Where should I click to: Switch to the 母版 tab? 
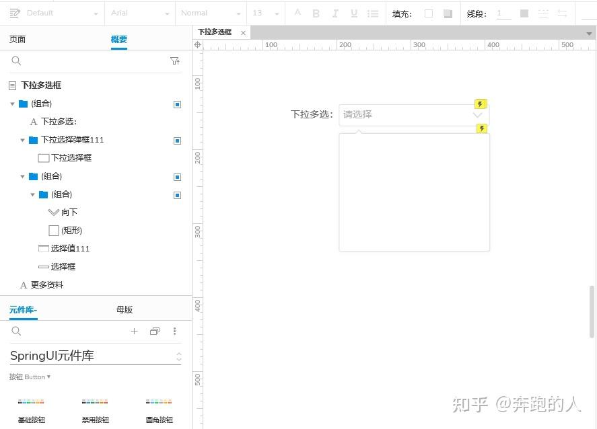click(125, 310)
